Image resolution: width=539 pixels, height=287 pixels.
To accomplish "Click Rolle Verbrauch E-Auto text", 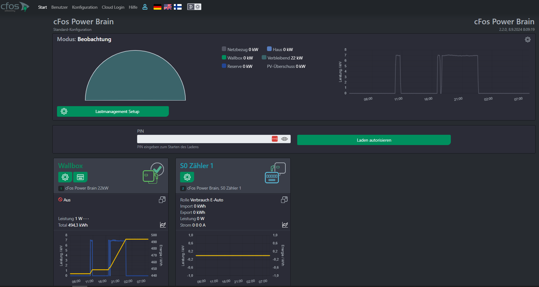I will tap(202, 200).
